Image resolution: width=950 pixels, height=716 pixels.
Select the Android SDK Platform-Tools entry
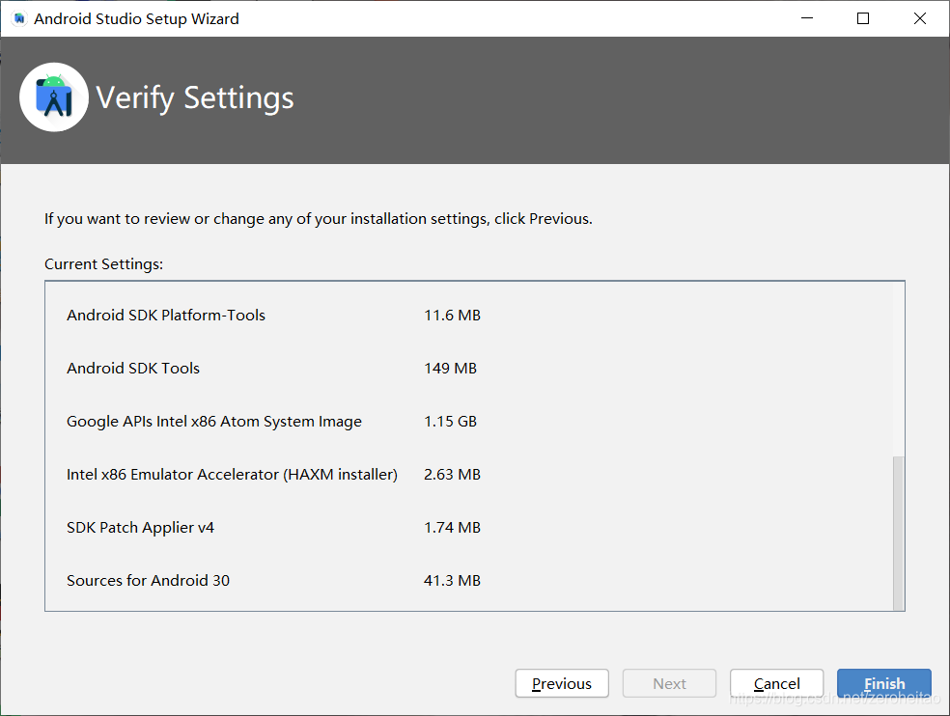click(165, 315)
